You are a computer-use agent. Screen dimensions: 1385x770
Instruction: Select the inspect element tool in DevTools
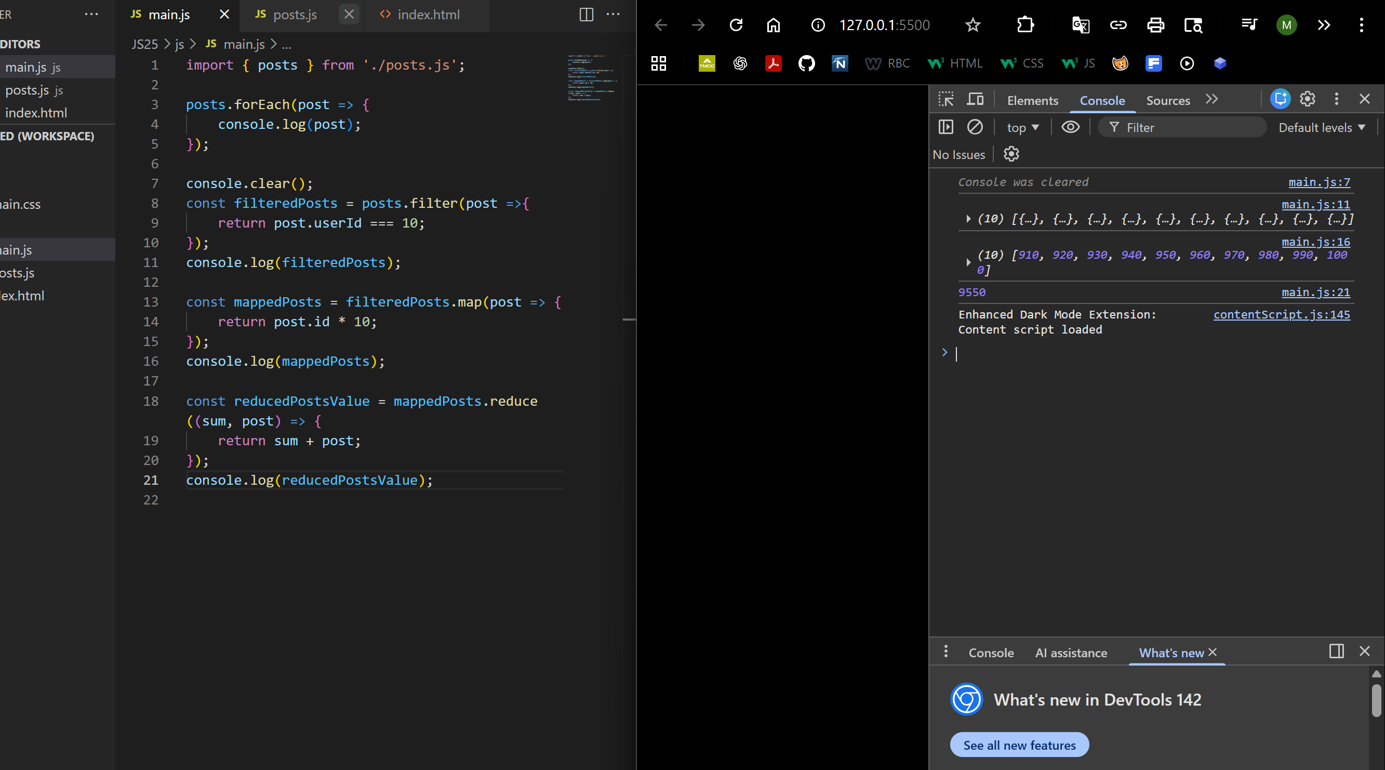[x=945, y=99]
